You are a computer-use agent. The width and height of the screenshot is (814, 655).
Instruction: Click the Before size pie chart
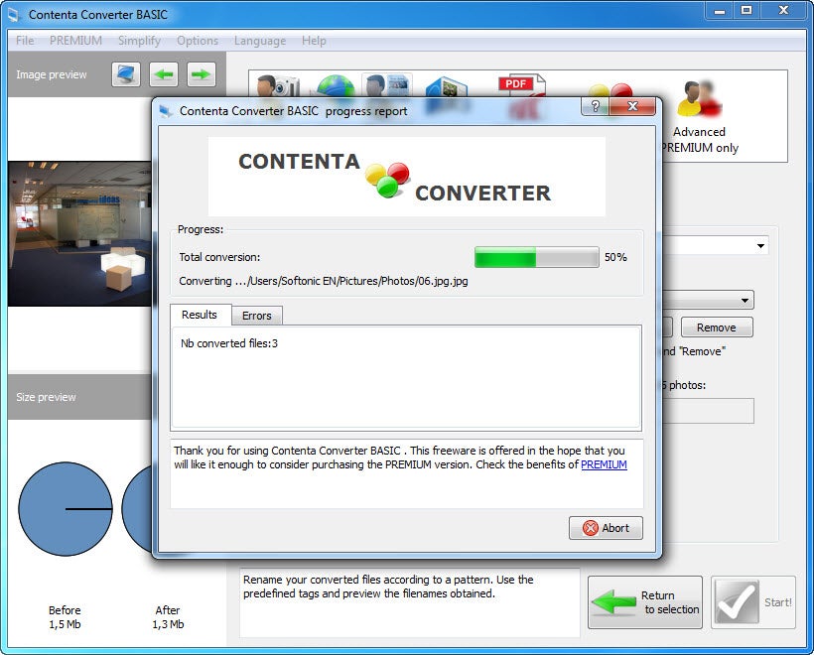(66, 509)
